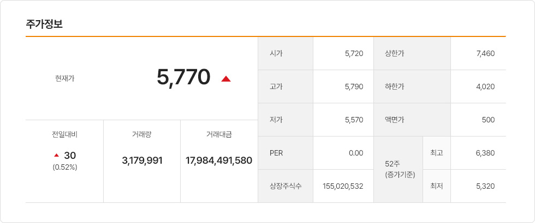The image size is (535, 223).
Task: Click the 거래대금 value 17,984,491,580
Action: pyautogui.click(x=219, y=160)
